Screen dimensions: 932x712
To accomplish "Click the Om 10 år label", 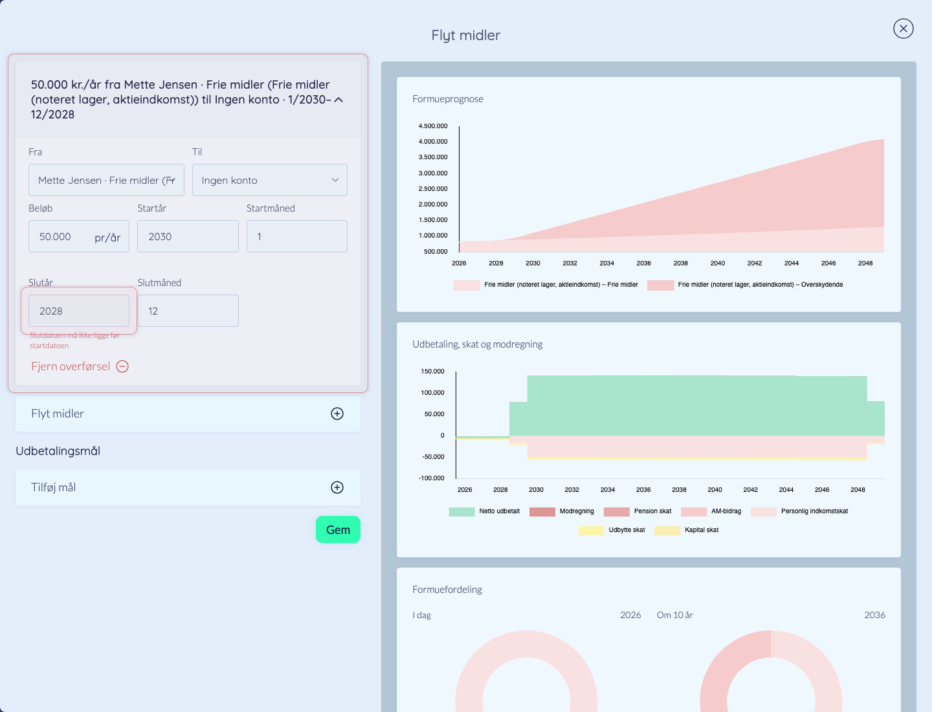I will 675,615.
